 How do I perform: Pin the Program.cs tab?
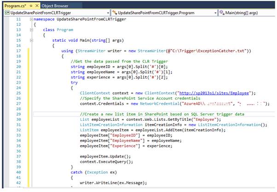31,6
